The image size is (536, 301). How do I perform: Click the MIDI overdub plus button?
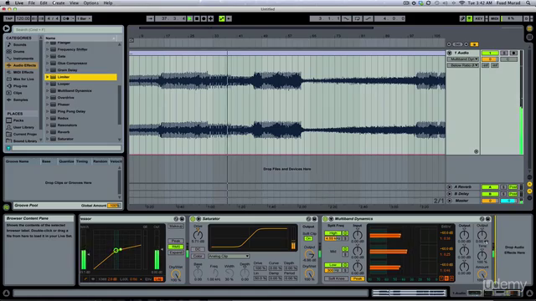210,18
